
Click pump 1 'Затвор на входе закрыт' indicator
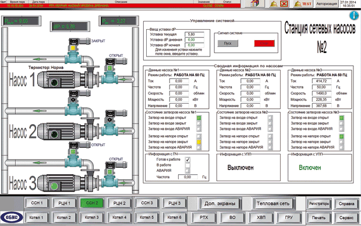pyautogui.click(x=199, y=123)
